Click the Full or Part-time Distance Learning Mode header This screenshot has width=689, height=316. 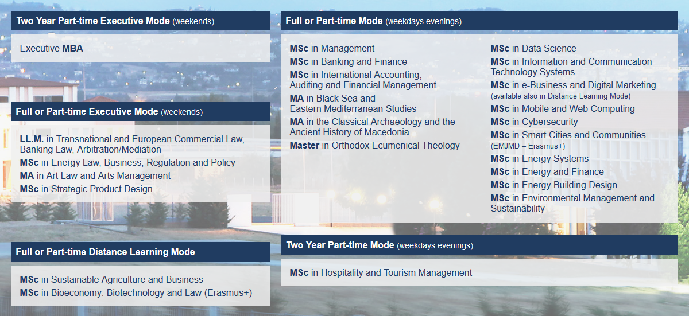[141, 252]
